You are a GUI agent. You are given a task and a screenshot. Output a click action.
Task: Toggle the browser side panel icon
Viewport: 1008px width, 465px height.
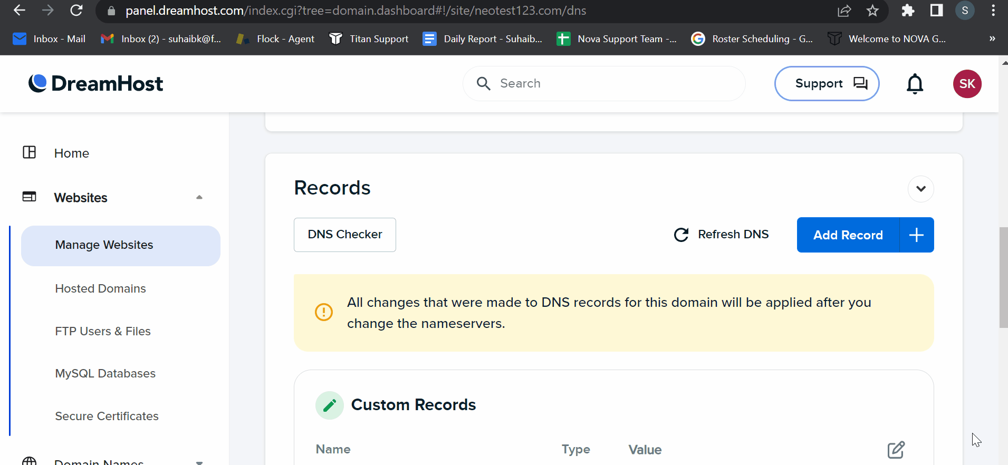tap(936, 11)
